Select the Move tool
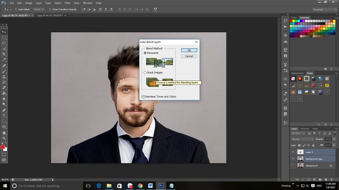 pos(4,32)
